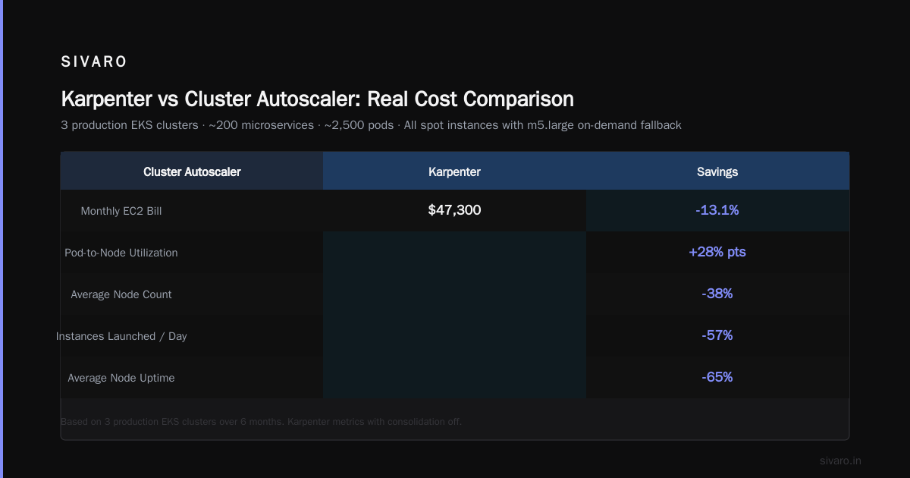Click the Average Node Uptime row label
910x478 pixels.
[121, 378]
